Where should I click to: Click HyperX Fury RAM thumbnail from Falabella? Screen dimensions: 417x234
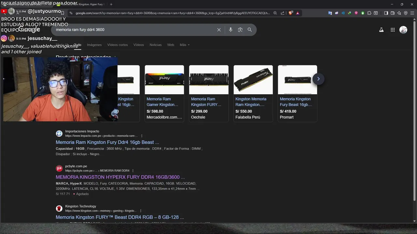[253, 80]
